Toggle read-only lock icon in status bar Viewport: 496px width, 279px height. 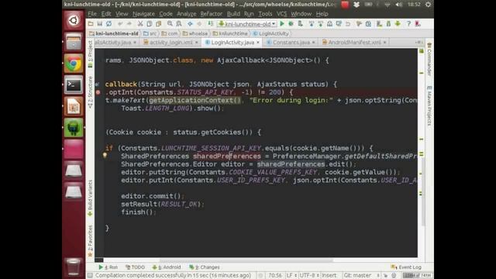386,276
